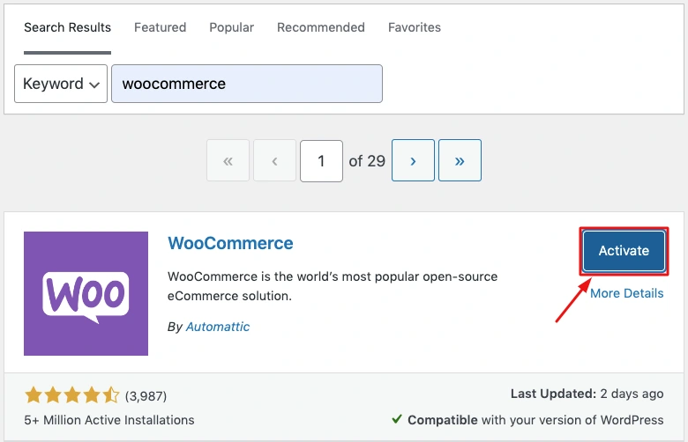The image size is (688, 442).
Task: Go to the Recommended tab
Action: point(320,27)
